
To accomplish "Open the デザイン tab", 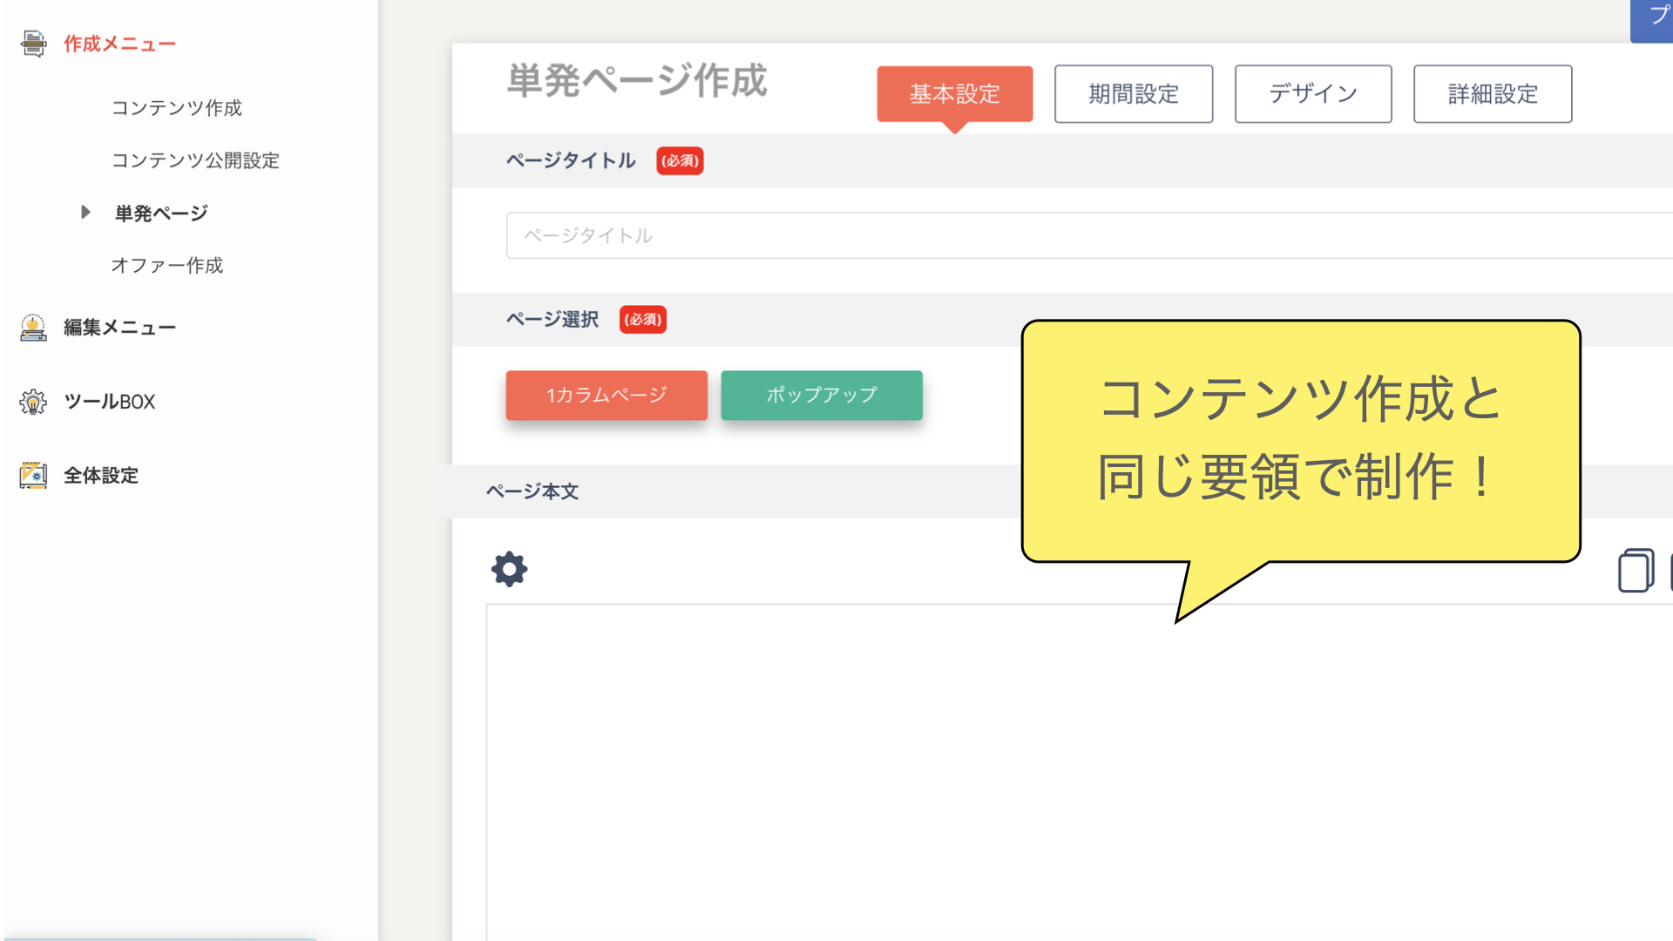I will pyautogui.click(x=1312, y=94).
